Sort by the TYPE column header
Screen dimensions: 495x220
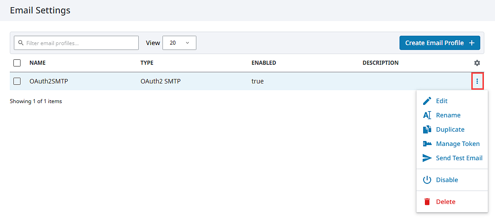point(147,63)
